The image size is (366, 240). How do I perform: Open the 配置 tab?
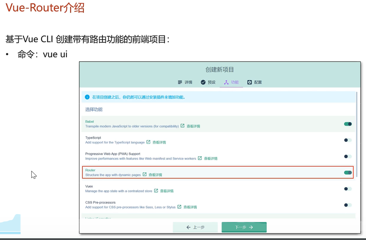[x=255, y=82]
